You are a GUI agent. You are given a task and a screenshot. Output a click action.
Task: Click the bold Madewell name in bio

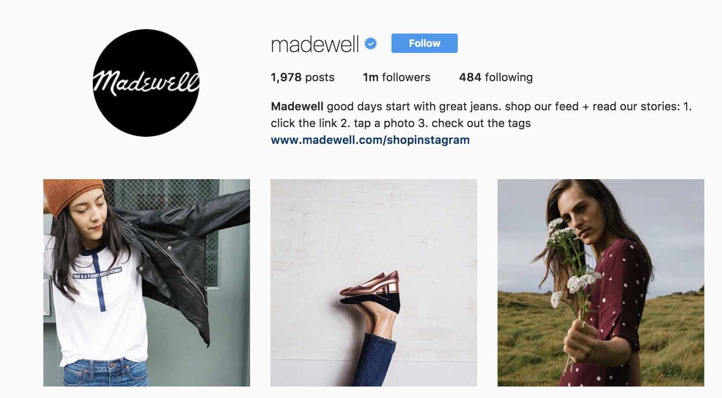pos(297,106)
